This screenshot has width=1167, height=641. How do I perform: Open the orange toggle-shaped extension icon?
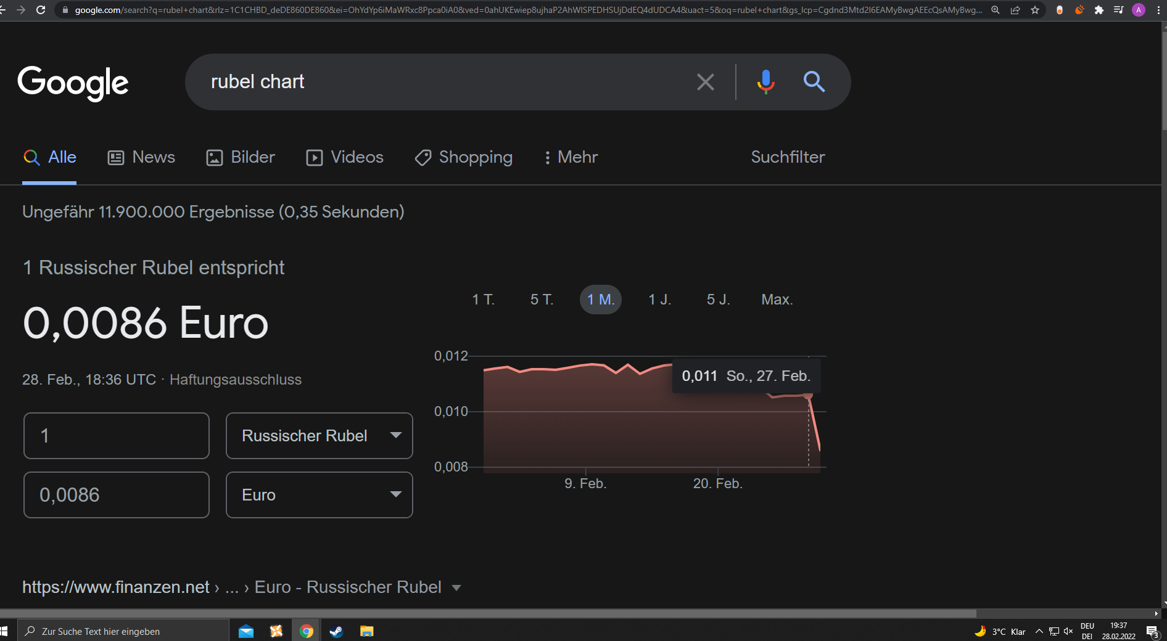[x=1060, y=10]
